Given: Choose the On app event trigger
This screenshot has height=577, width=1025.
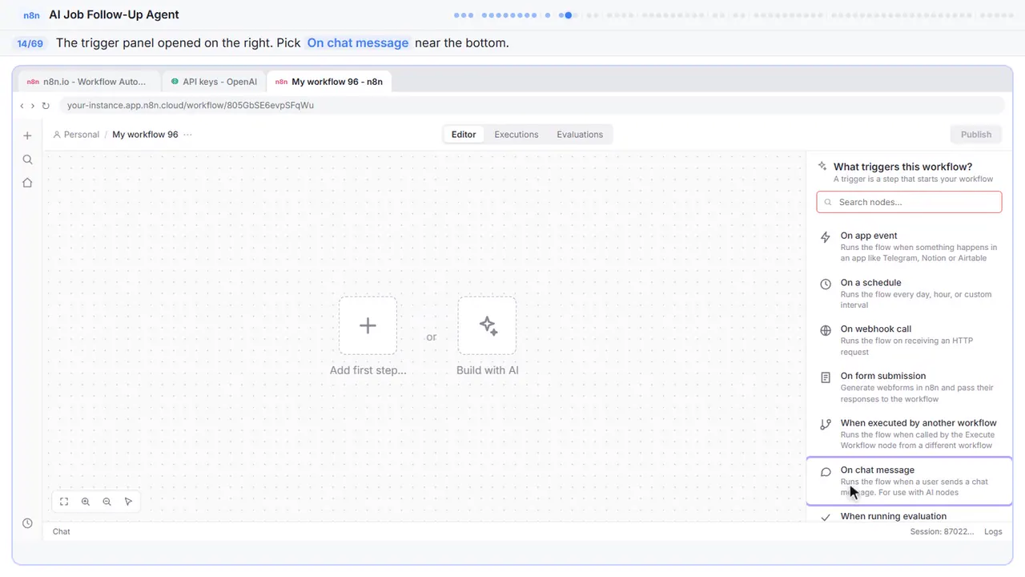Looking at the screenshot, I should pos(910,246).
